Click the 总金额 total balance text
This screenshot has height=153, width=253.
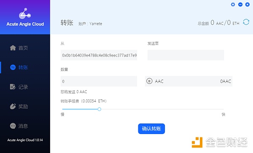click(203, 24)
